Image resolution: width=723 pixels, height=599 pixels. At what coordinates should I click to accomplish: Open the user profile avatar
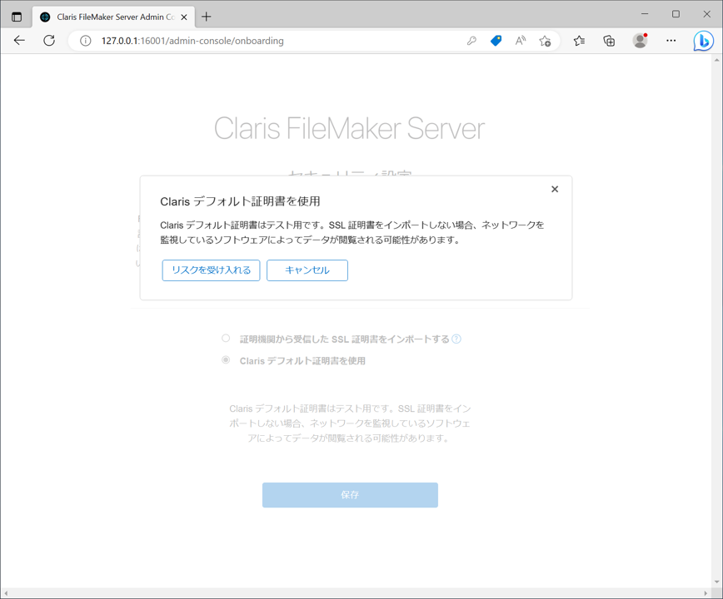pyautogui.click(x=640, y=41)
